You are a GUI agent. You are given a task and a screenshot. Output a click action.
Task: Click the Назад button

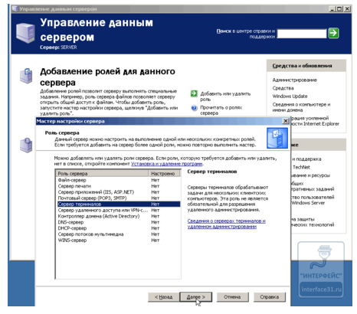pos(163,297)
